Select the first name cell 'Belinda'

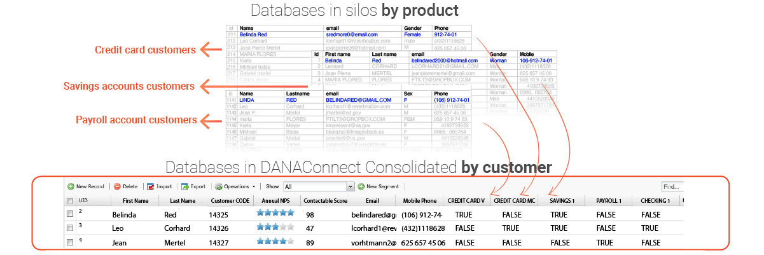pyautogui.click(x=124, y=215)
